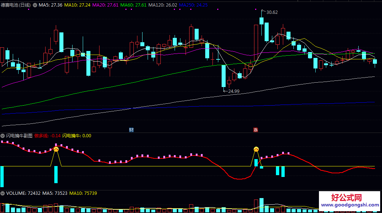Click the first 闪电擒牛 signal icon
The image size is (382, 213).
click(56, 149)
